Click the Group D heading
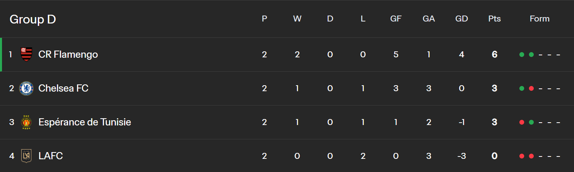 [x=33, y=19]
